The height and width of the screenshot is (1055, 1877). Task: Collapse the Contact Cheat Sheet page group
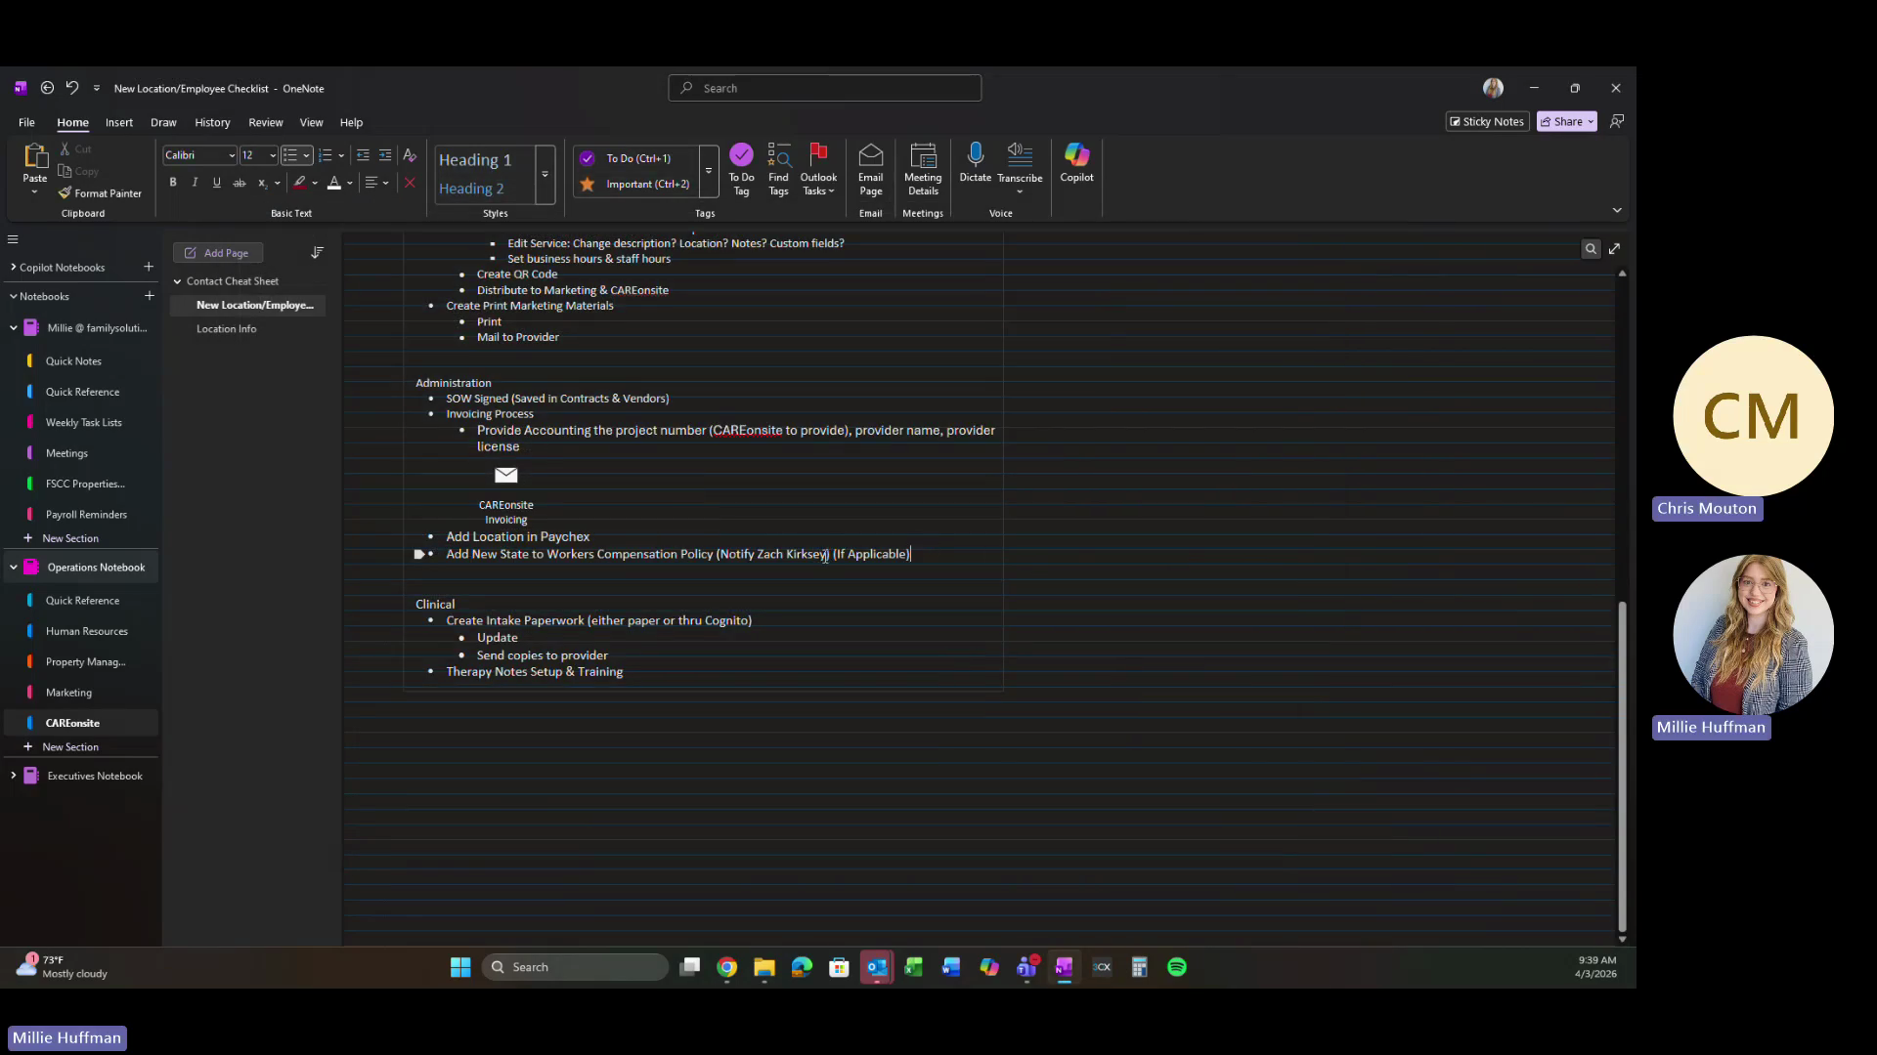177,281
